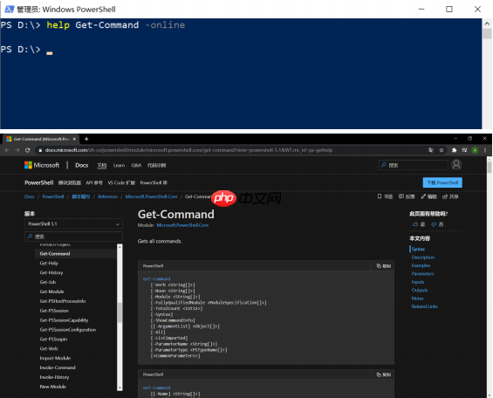Focus the header search field
493x398 pixels.
[x=414, y=165]
